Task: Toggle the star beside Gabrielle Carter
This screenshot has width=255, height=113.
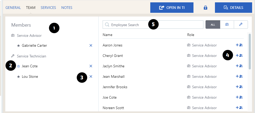Action: pyautogui.click(x=19, y=45)
